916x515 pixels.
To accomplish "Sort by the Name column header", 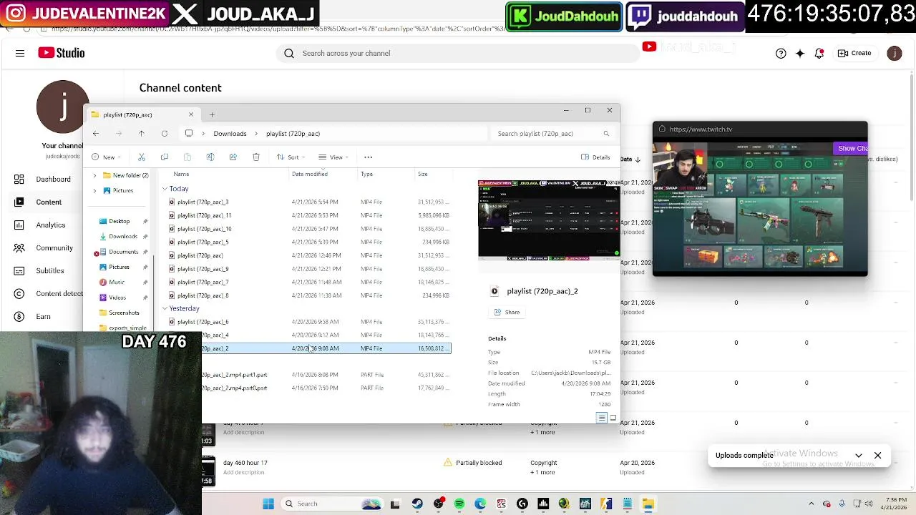I will (x=181, y=174).
